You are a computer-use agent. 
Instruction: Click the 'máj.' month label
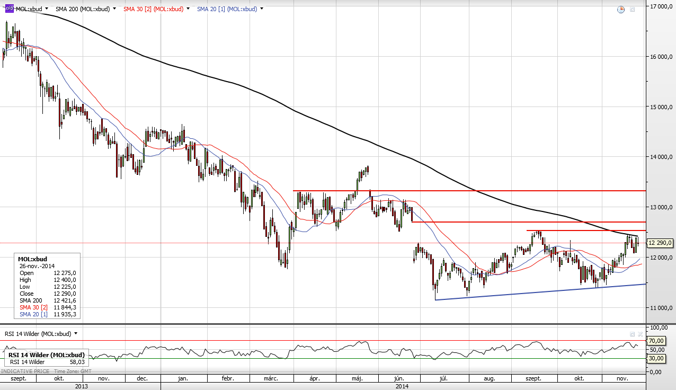[x=357, y=379]
